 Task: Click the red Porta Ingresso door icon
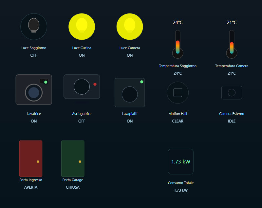click(x=31, y=159)
